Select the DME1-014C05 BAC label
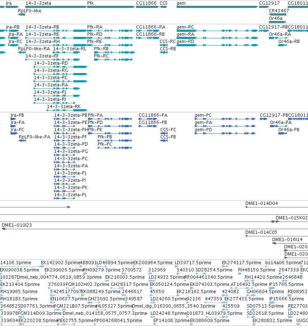308x326 pixels. pos(261,232)
